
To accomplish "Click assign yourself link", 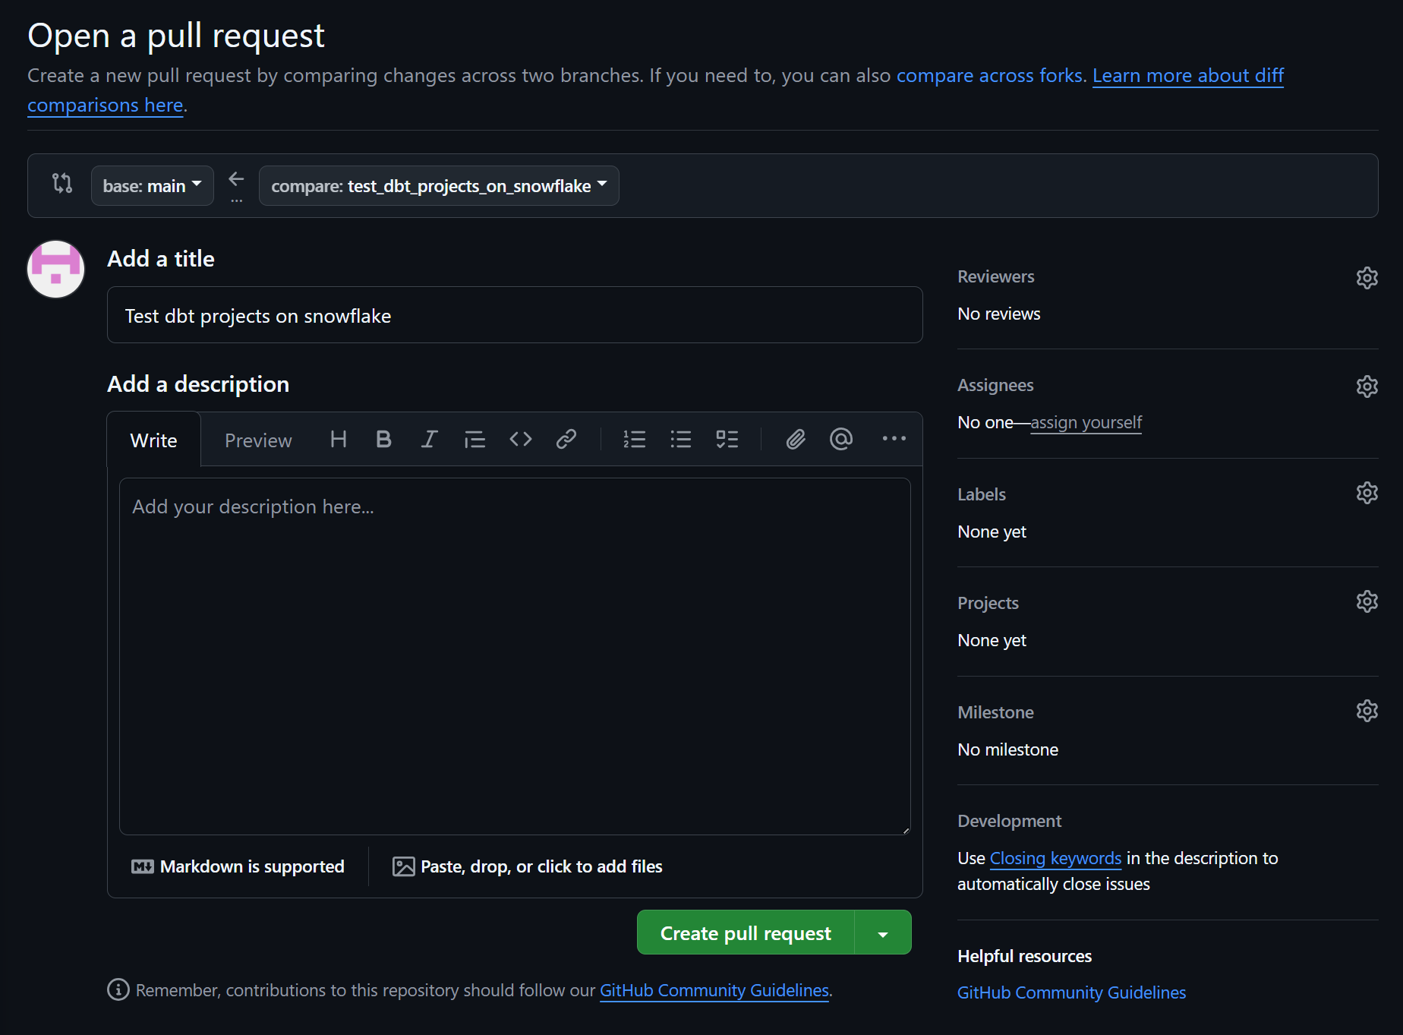I will pos(1086,422).
